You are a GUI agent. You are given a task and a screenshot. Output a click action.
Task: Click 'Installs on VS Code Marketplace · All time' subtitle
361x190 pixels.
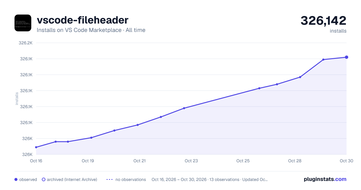91,30
